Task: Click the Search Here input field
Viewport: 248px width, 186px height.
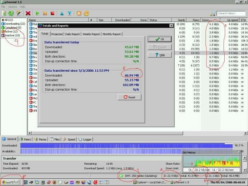Action: 231,14
